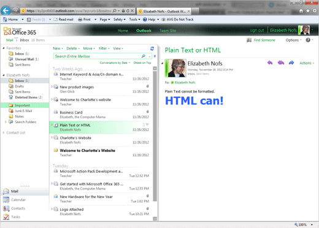Open the Help question mark icon
The width and height of the screenshot is (319, 228).
[308, 40]
